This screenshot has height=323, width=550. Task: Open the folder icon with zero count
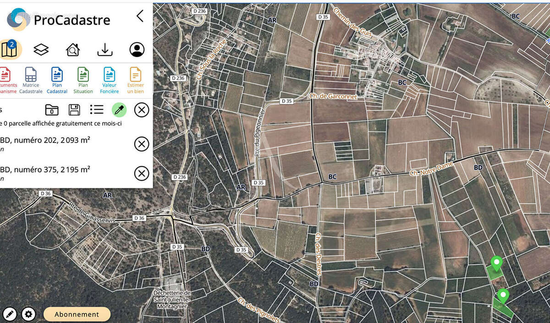click(x=52, y=109)
